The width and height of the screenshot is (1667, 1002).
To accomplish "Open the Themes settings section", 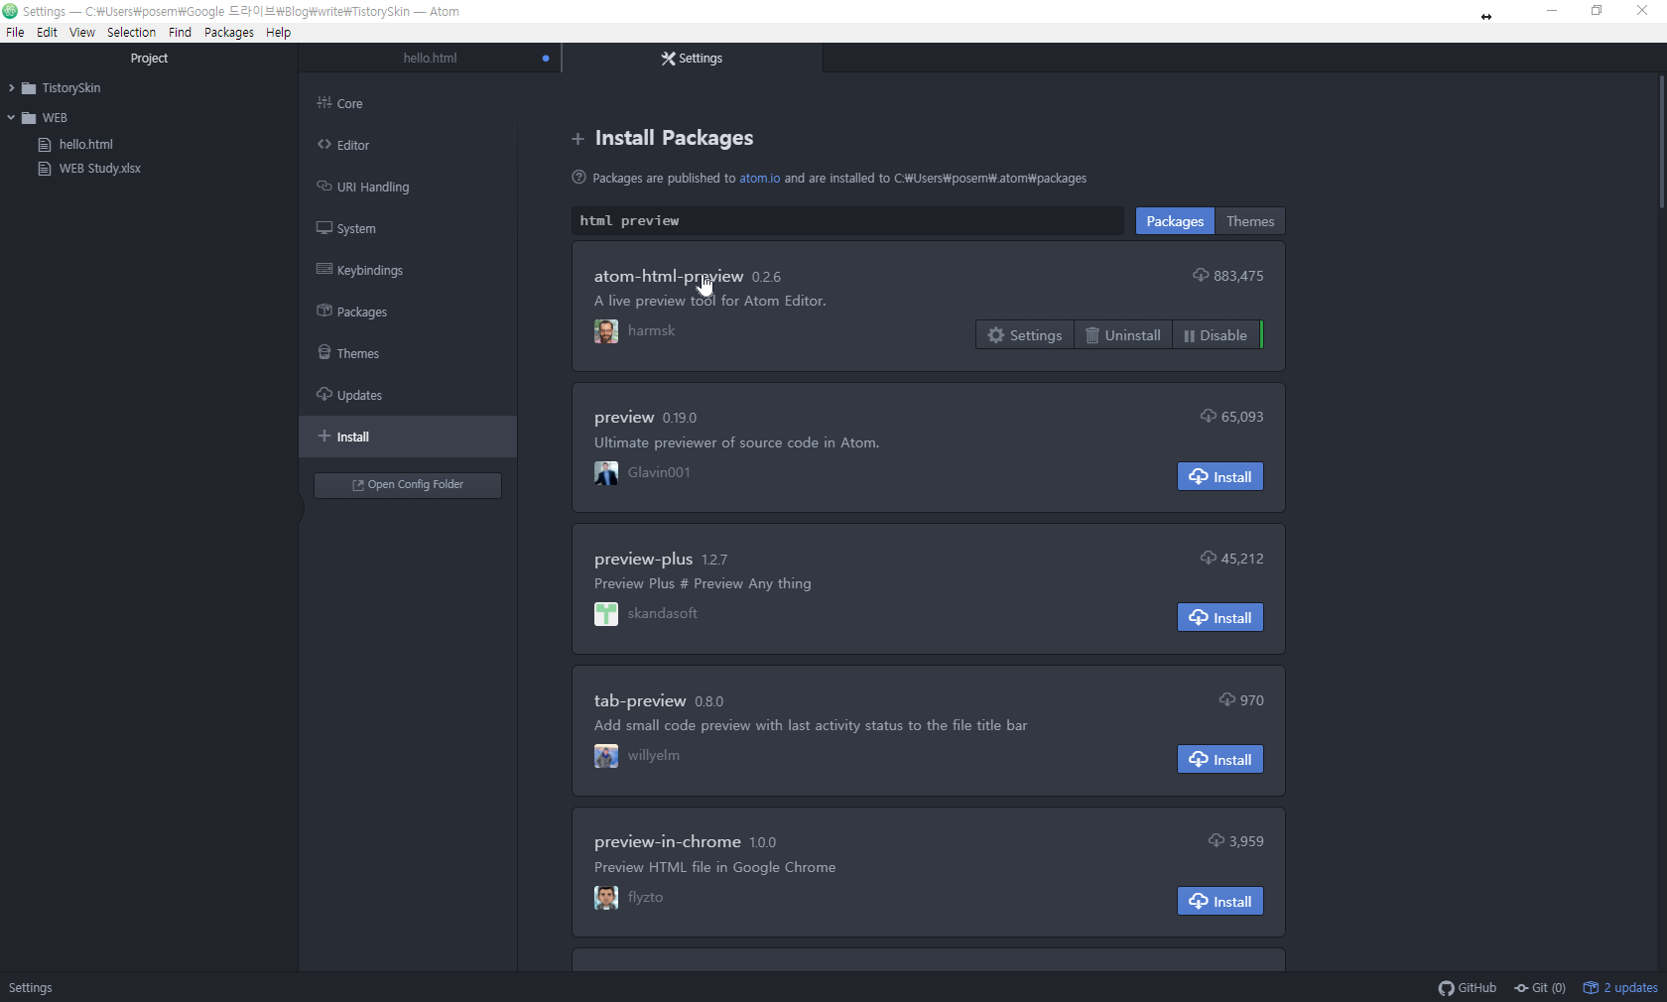I will [408, 353].
